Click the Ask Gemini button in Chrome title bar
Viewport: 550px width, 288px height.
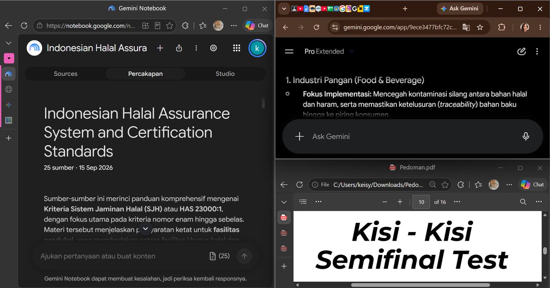[x=460, y=9]
